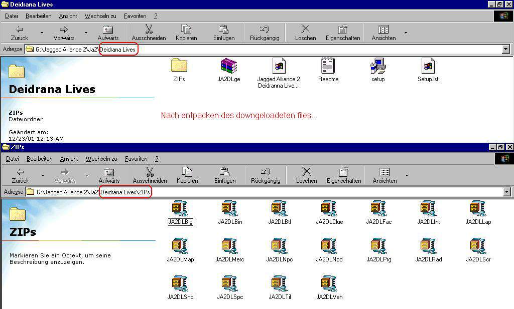Click Einfügen in the ZIPs window toolbar

[x=225, y=176]
